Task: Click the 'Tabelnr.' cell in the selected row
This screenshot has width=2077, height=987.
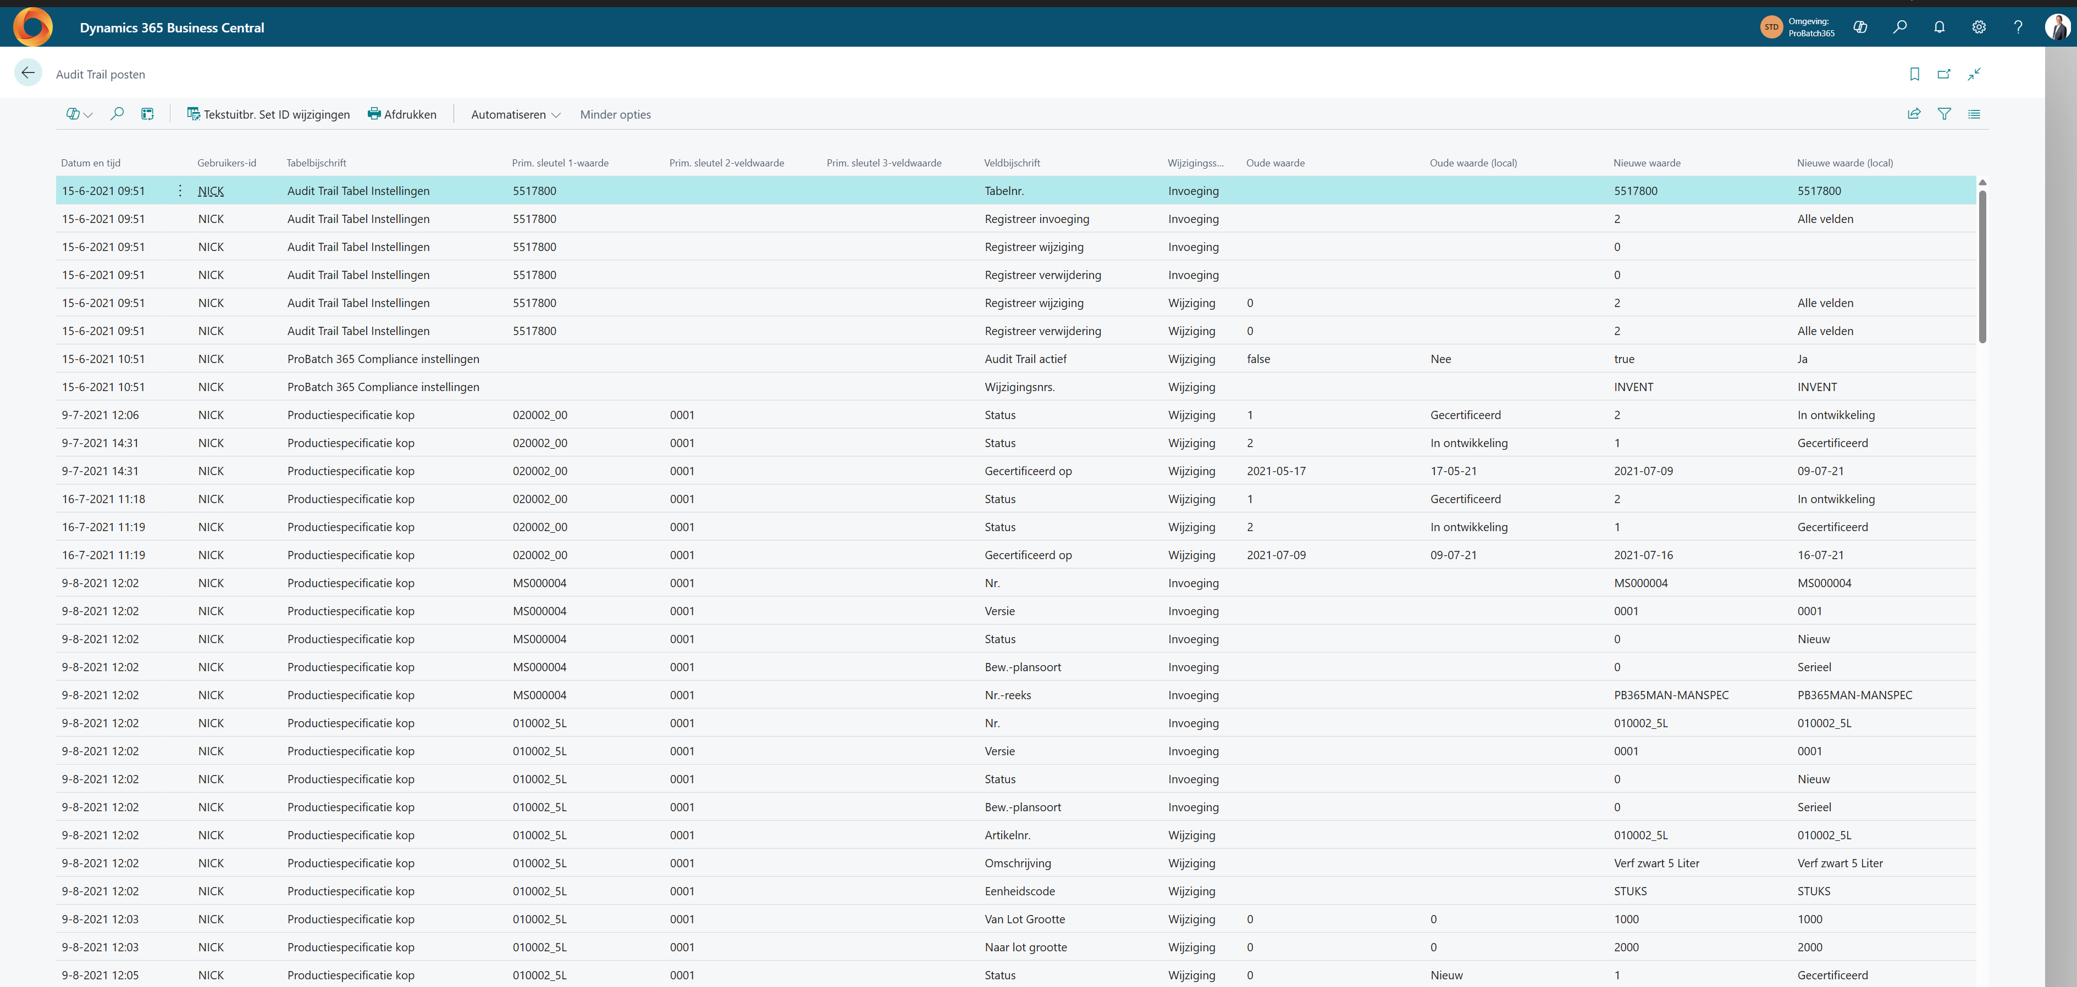Action: (1004, 191)
